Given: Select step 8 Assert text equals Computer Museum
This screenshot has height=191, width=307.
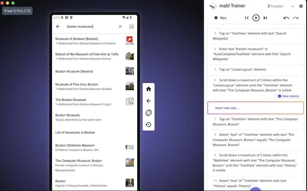Looking at the screenshot, I should pos(256,140).
